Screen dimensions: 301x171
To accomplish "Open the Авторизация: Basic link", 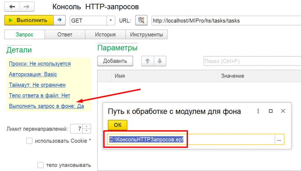I will pyautogui.click(x=33, y=74).
